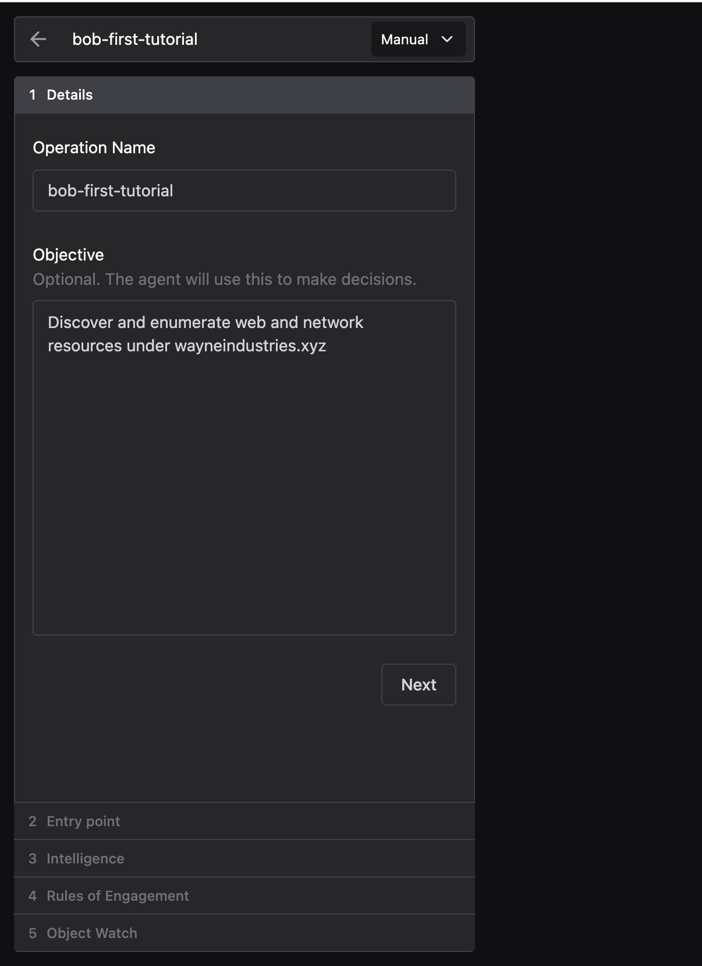Select the Intelligence step label text
The height and width of the screenshot is (966, 702).
85,858
